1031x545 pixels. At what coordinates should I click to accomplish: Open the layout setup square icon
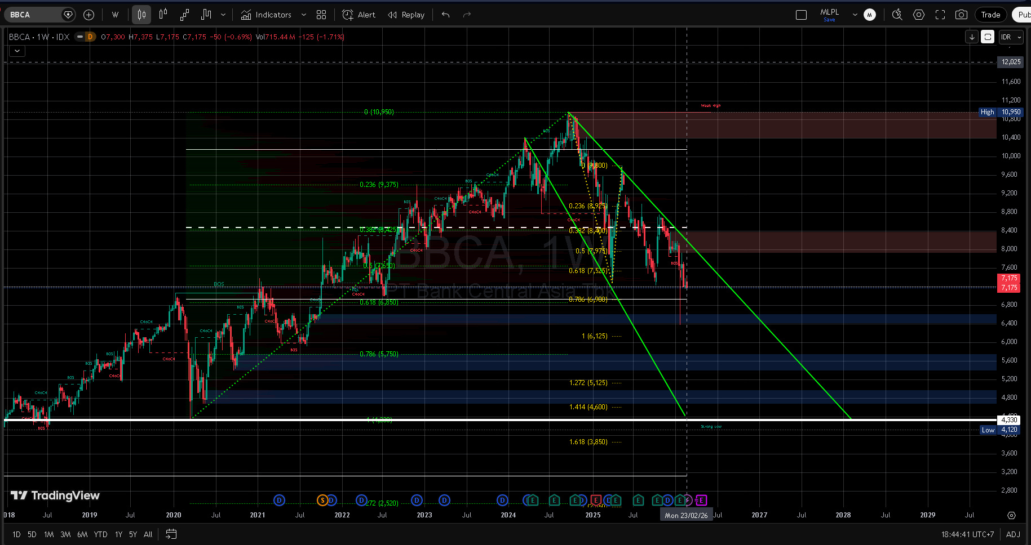tap(801, 15)
